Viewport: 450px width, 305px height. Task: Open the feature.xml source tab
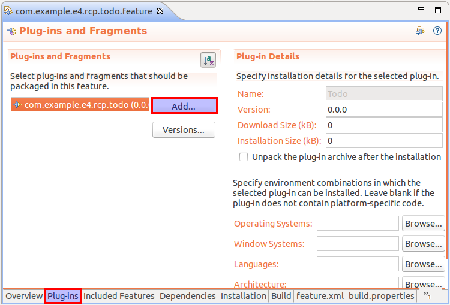320,296
